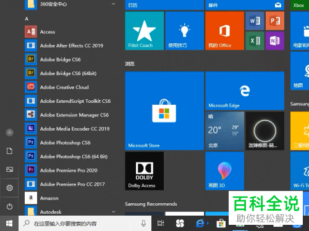Launch Adobe Bridge CS6 (32-bit) entry
The image size is (309, 231).
(x=71, y=59)
